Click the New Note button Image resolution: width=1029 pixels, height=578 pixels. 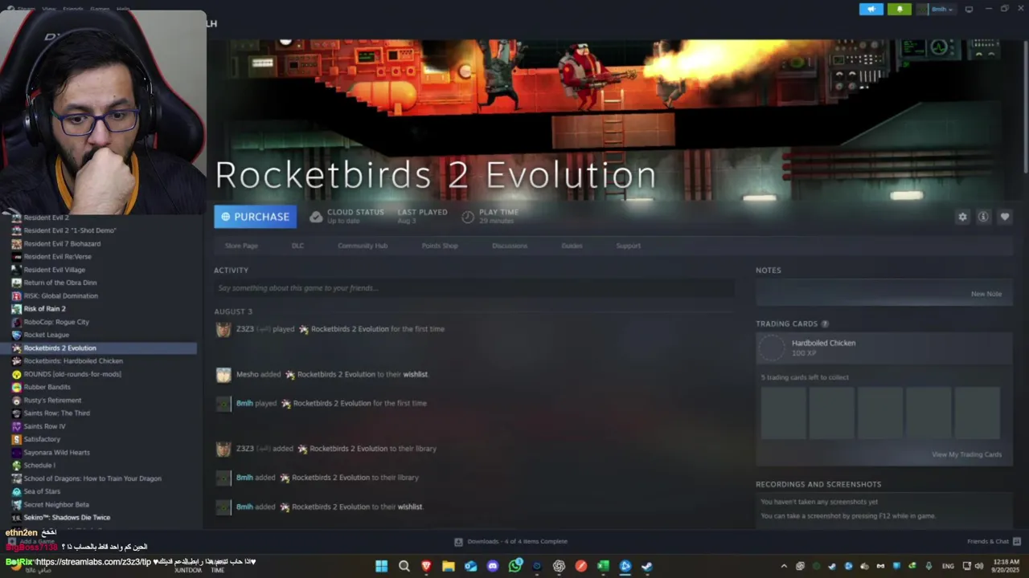[x=986, y=294]
